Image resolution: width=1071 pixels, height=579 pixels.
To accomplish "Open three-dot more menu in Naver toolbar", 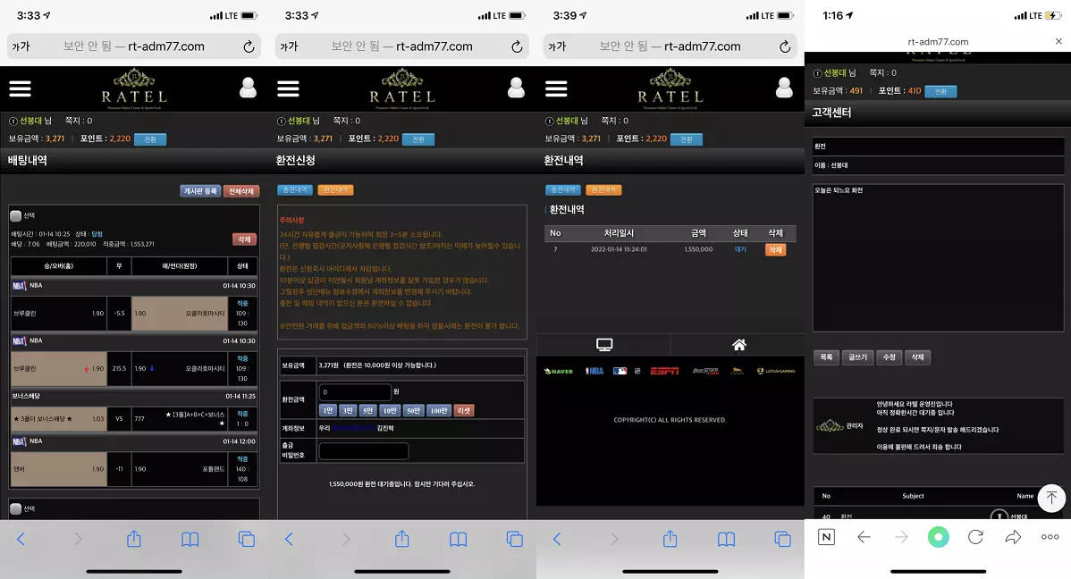I will pos(1050,537).
